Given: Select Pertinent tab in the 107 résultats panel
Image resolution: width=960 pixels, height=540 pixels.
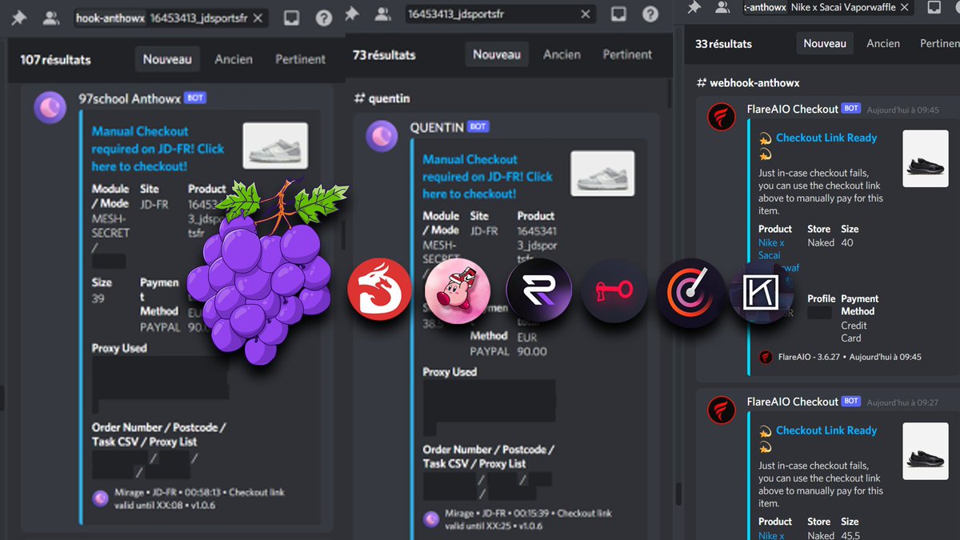Looking at the screenshot, I should tap(300, 59).
